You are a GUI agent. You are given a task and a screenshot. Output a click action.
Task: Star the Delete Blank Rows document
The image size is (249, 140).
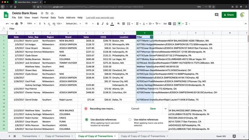tap(42, 13)
